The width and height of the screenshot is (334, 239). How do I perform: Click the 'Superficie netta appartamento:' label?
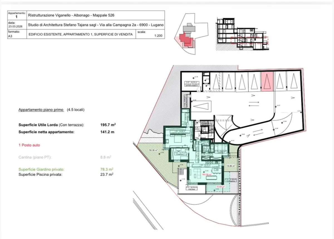(x=46, y=132)
